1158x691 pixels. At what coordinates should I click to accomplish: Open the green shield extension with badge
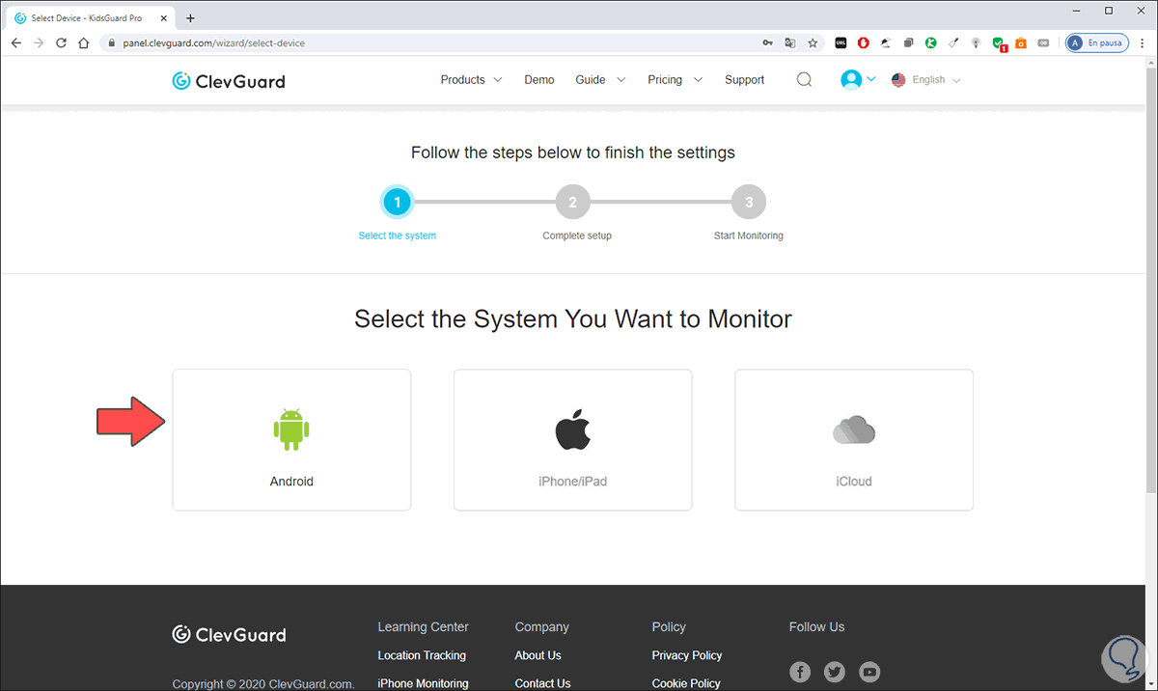[1000, 43]
